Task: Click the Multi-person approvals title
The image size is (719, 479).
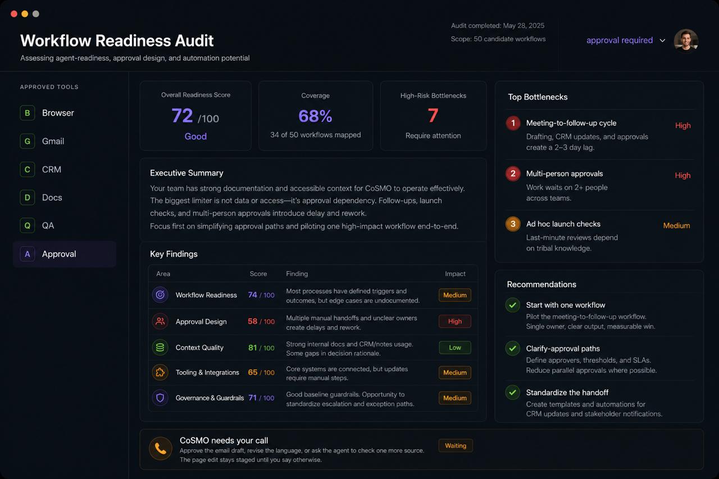Action: (565, 174)
